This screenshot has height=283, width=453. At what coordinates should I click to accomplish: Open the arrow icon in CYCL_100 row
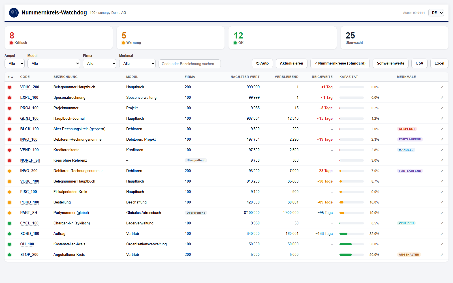(x=442, y=223)
